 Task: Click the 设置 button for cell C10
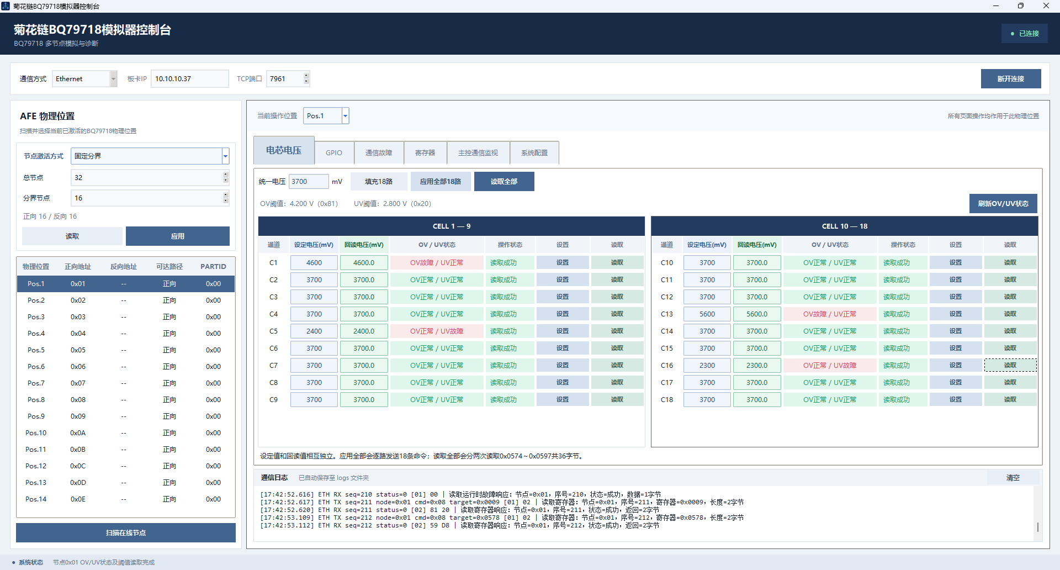pyautogui.click(x=956, y=263)
